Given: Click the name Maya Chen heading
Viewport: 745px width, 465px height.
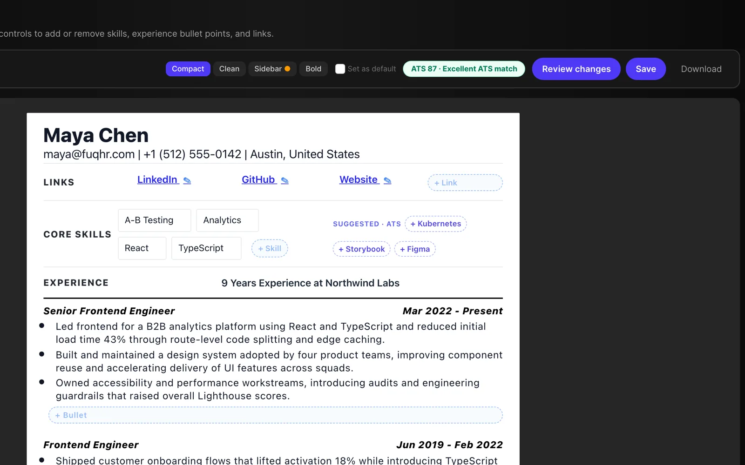Looking at the screenshot, I should tap(96, 135).
